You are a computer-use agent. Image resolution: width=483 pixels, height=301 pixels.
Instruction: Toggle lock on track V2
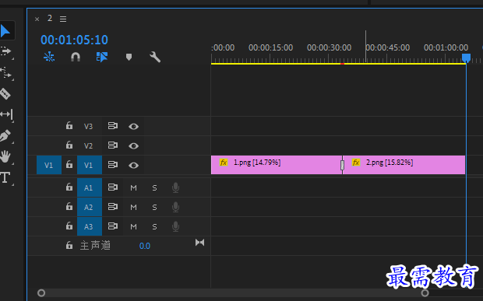69,145
